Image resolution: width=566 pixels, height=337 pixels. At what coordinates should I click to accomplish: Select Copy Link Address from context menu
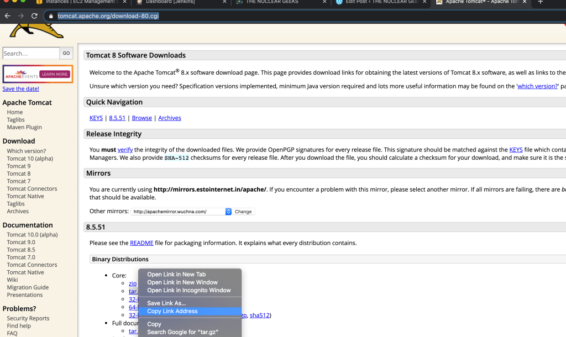coord(172,311)
